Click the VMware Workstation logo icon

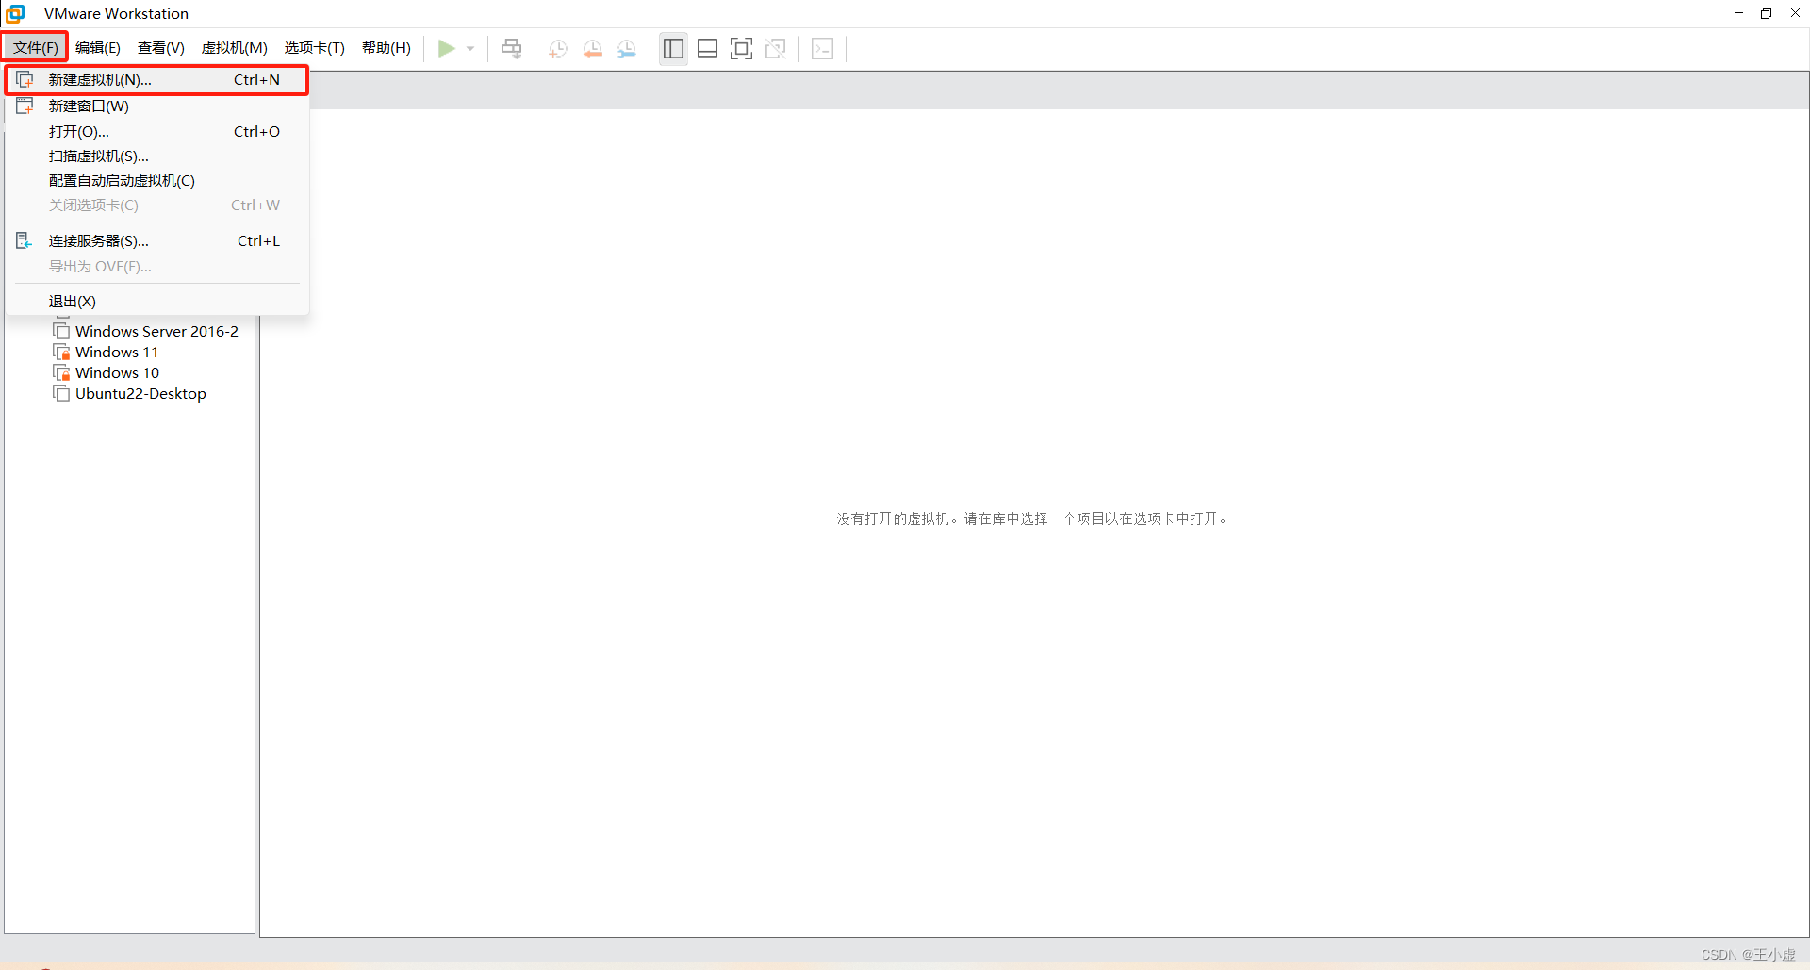[15, 13]
